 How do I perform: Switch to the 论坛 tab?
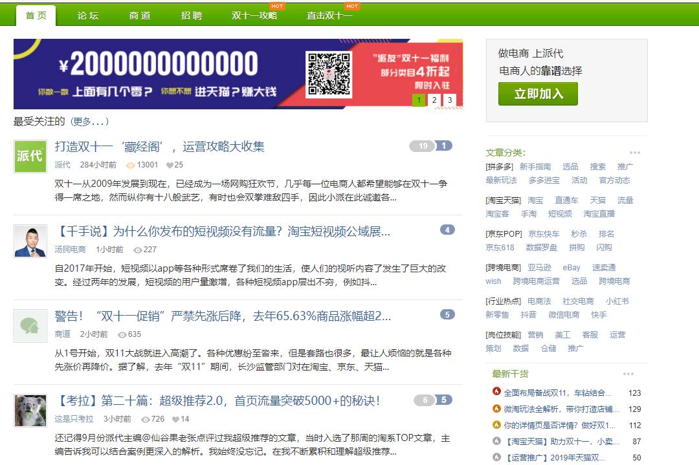pos(87,16)
